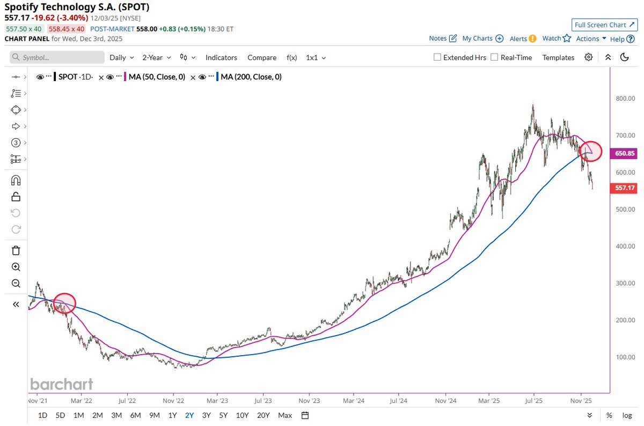
Task: Open the Daily interval dropdown
Action: click(x=121, y=57)
